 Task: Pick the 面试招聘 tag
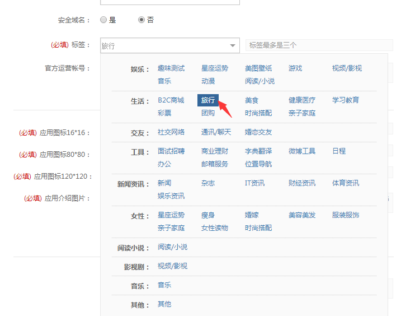[171, 151]
